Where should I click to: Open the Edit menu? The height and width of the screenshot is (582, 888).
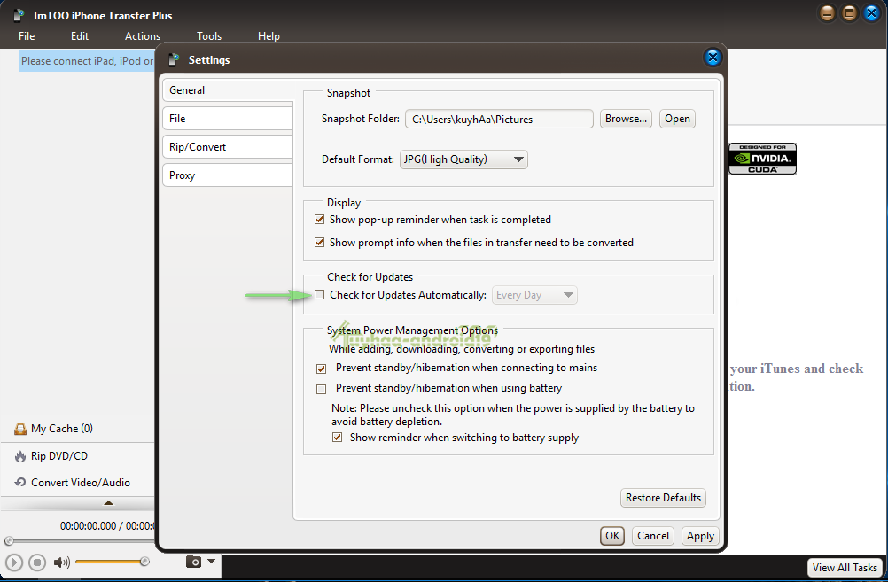(x=79, y=35)
